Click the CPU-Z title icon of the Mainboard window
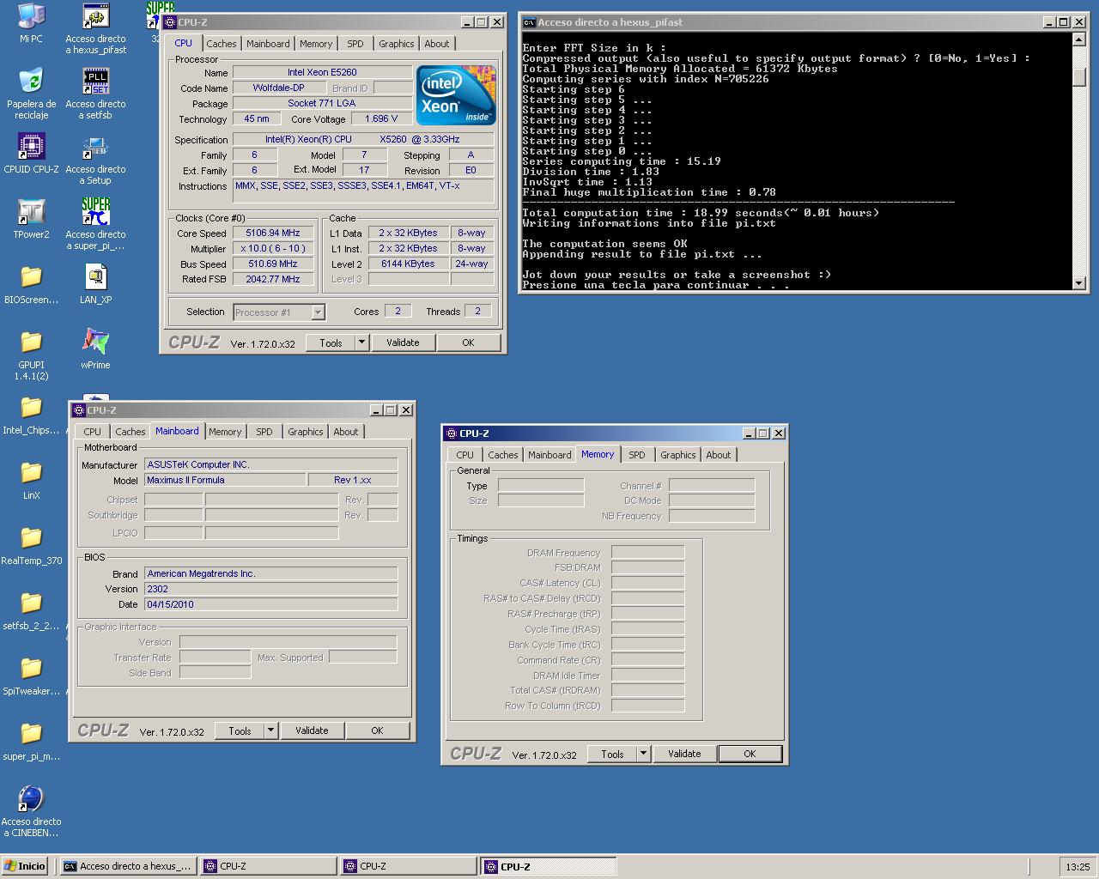This screenshot has width=1099, height=879. point(79,410)
